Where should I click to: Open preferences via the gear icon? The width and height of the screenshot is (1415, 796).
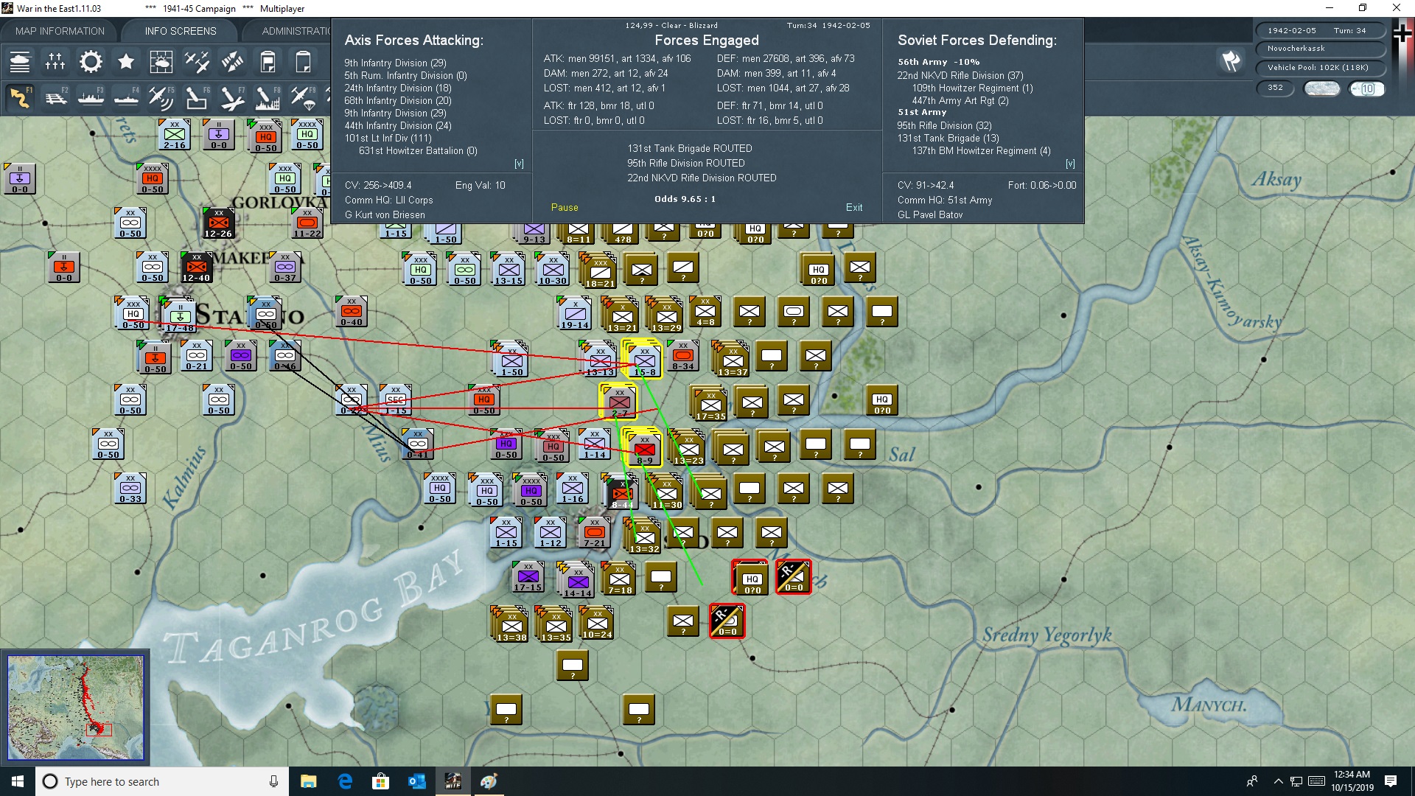pyautogui.click(x=91, y=62)
